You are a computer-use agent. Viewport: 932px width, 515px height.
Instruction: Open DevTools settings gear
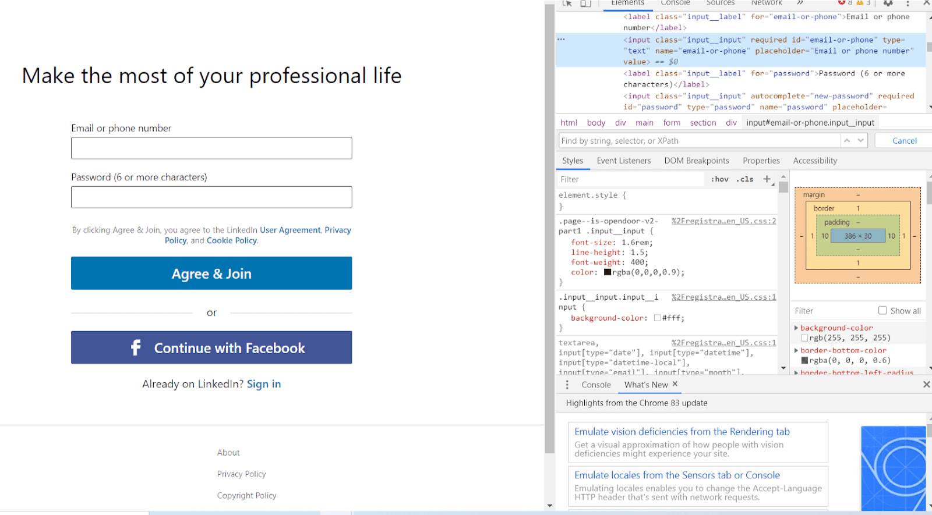[888, 3]
